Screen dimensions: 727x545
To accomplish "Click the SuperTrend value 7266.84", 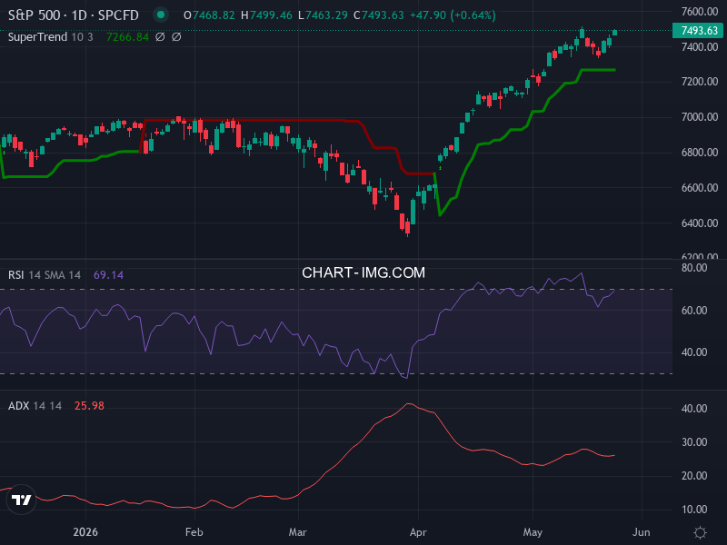I will [x=127, y=37].
